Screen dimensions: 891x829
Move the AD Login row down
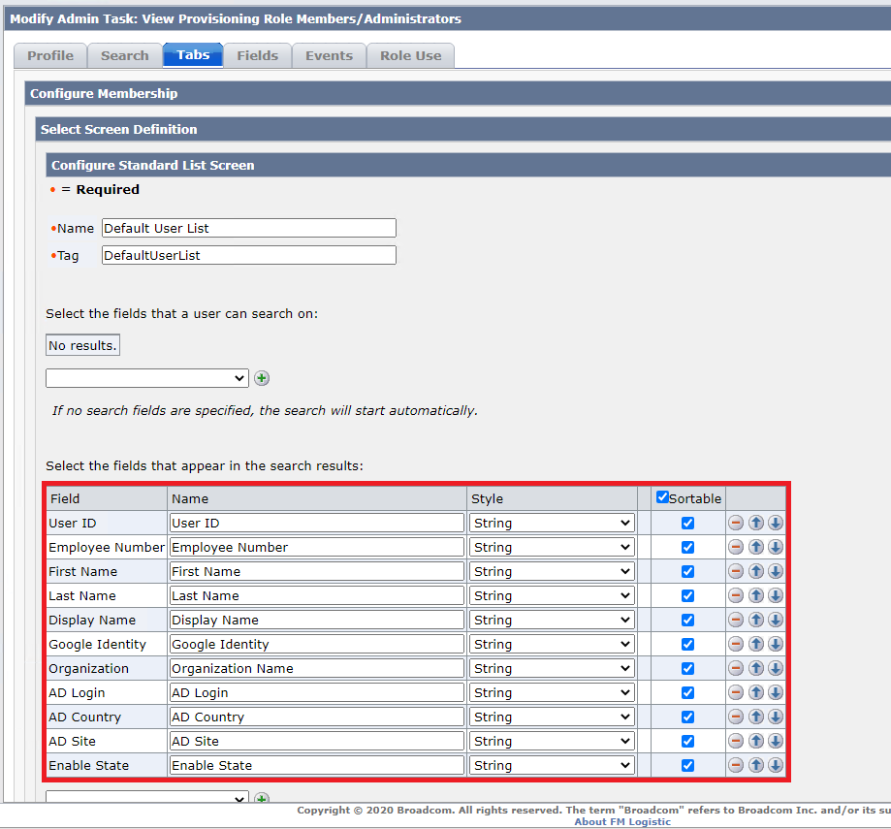click(x=776, y=692)
